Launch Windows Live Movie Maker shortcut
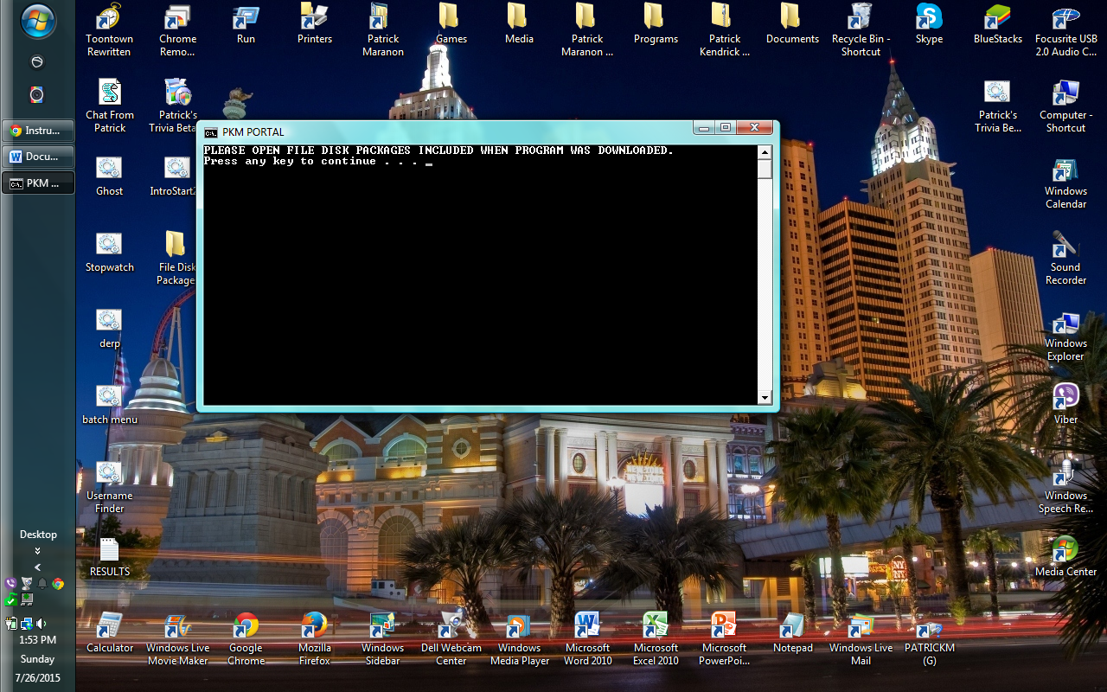 pyautogui.click(x=177, y=638)
